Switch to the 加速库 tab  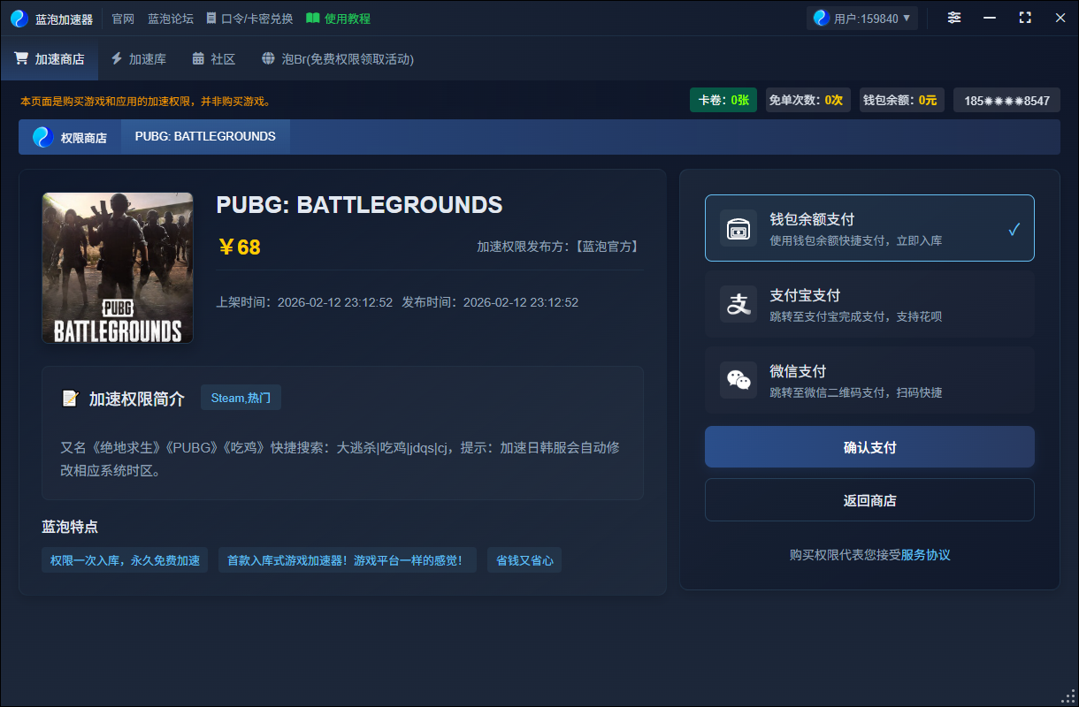pos(138,58)
